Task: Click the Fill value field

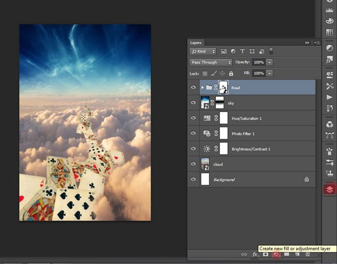Action: pos(259,73)
